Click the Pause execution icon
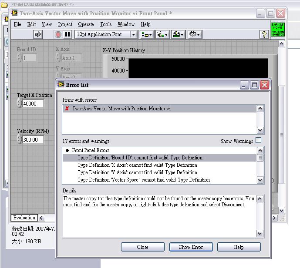The image size is (300, 268). [x=67, y=35]
